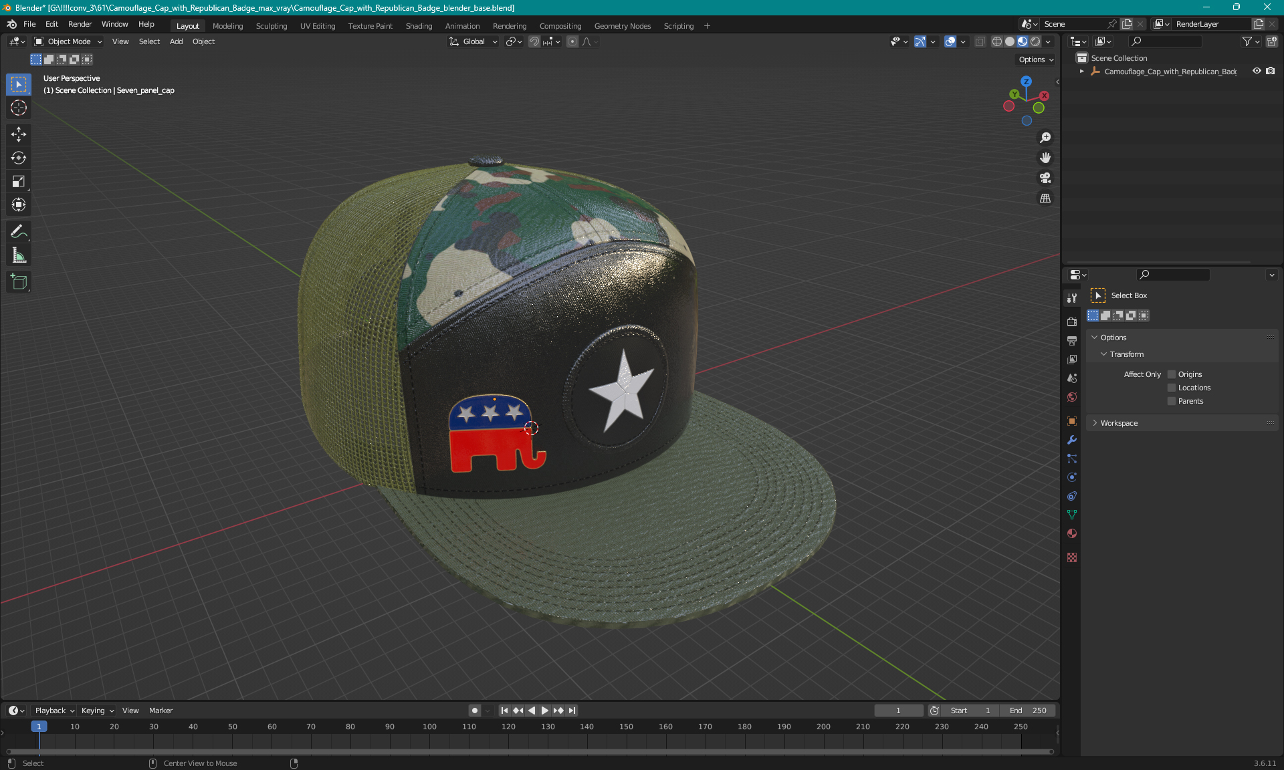Open the Particles properties tab

(1072, 459)
